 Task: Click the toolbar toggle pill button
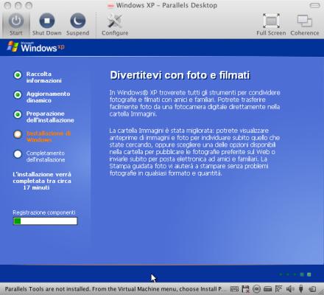pyautogui.click(x=314, y=5)
